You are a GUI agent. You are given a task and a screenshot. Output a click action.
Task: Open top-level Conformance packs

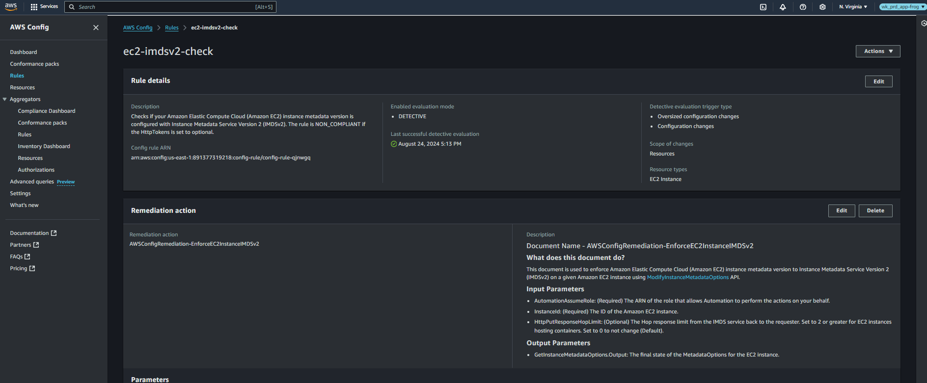pos(34,64)
